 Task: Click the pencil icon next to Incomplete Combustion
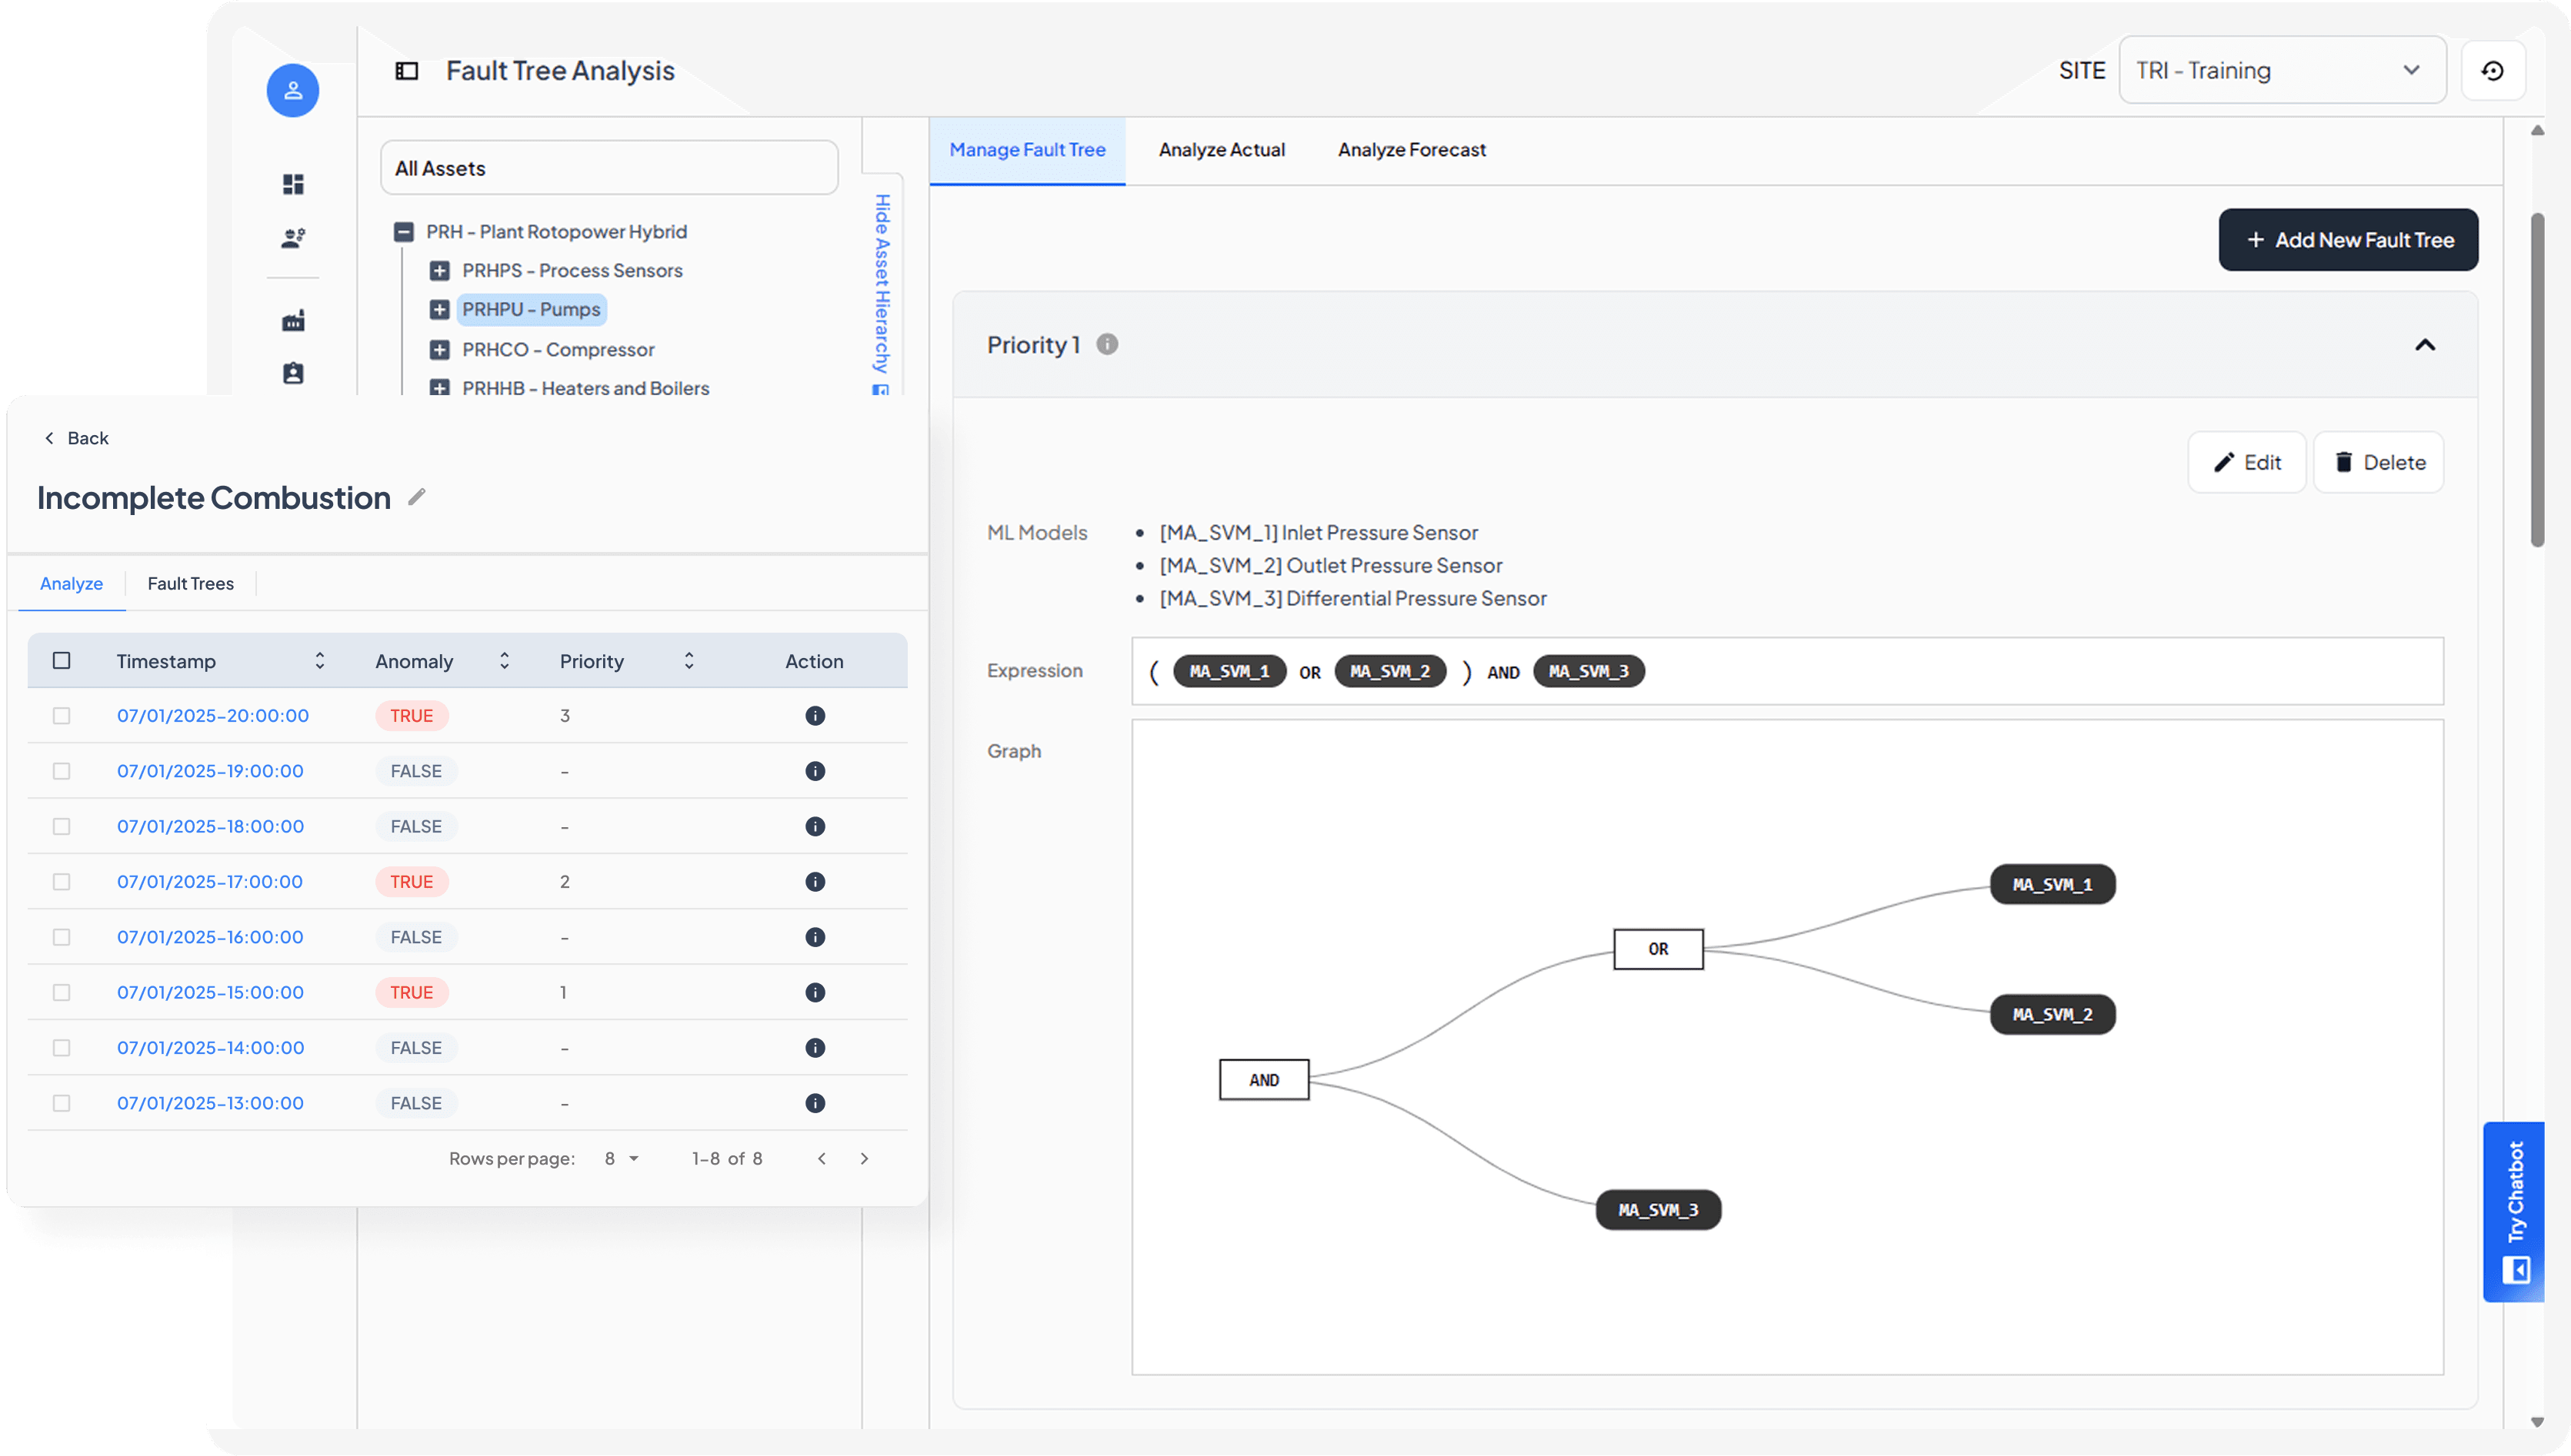(417, 497)
